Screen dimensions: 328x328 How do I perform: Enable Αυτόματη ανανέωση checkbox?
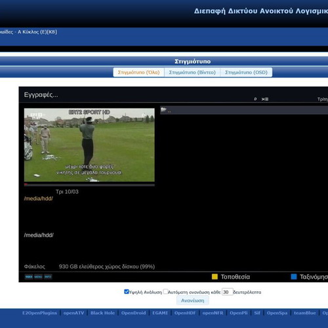[x=165, y=291]
